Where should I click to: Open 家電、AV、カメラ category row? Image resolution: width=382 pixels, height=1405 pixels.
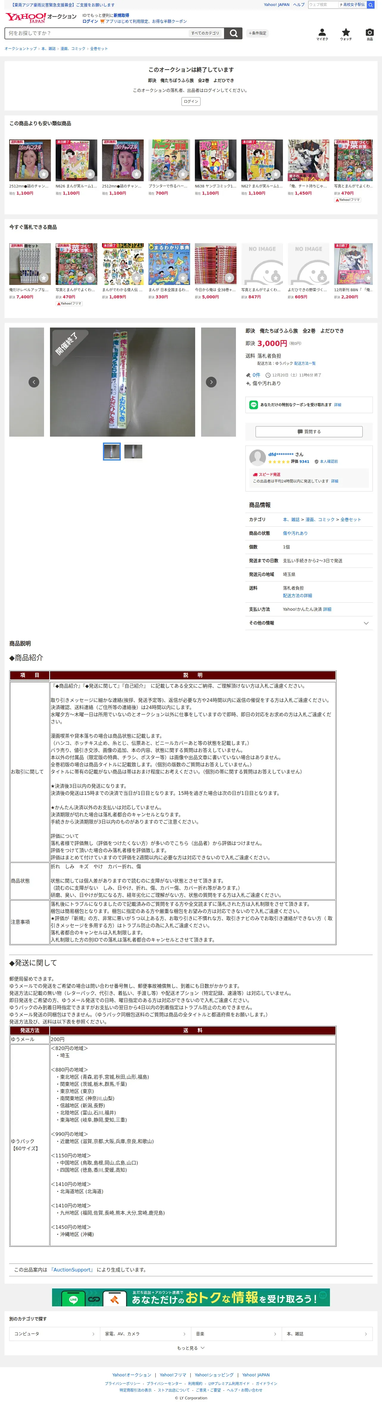145,1333
